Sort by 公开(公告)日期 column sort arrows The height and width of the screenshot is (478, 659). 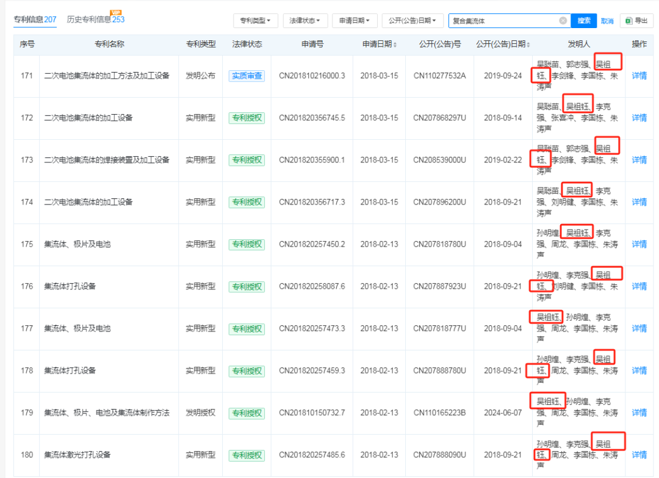pyautogui.click(x=528, y=45)
